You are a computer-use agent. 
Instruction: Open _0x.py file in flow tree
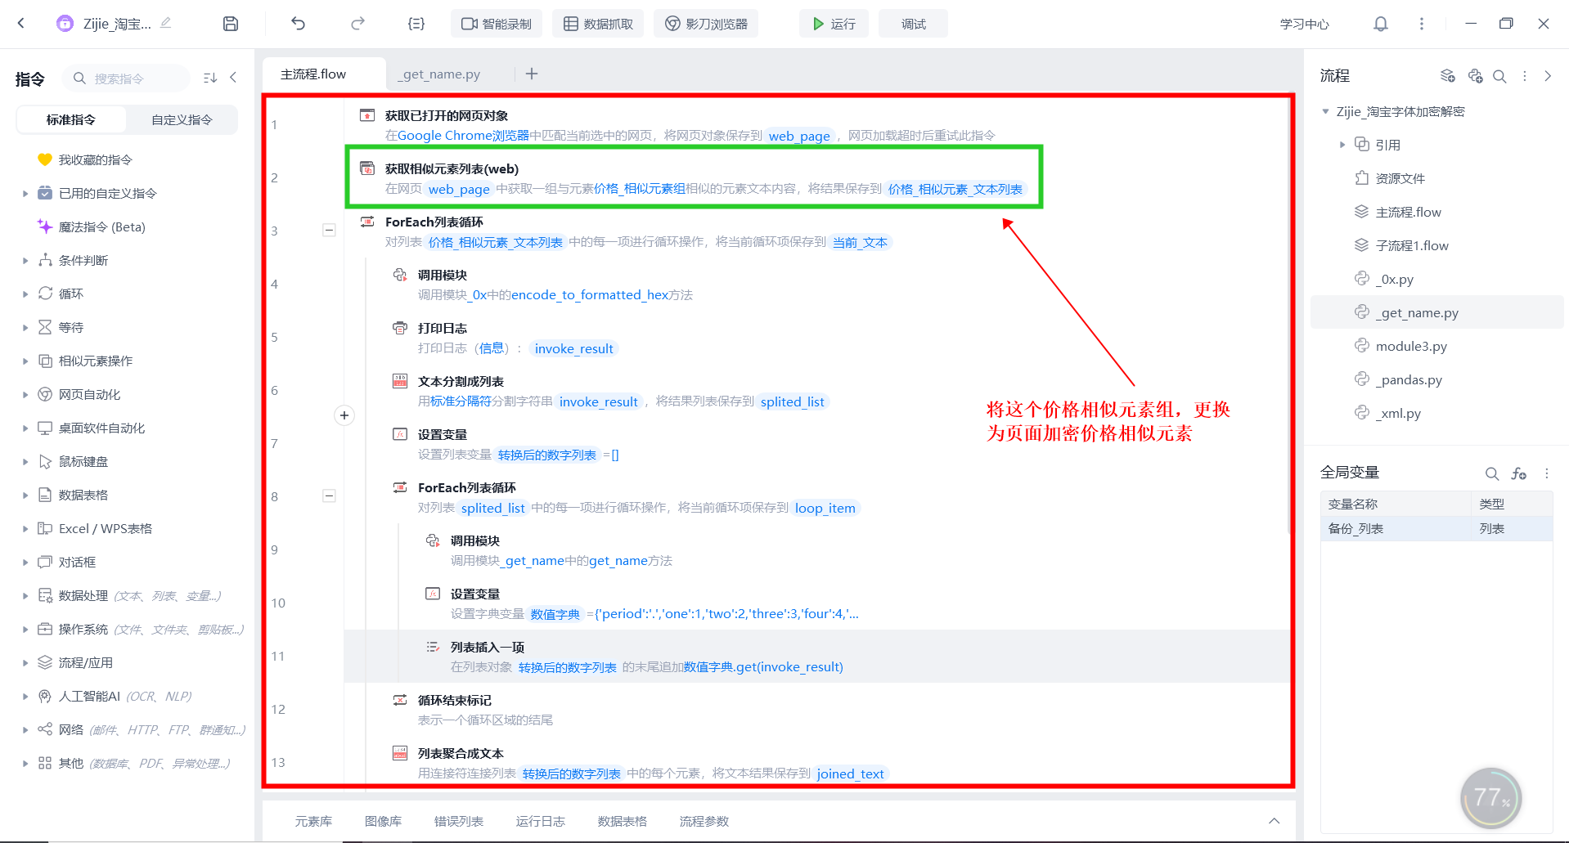pyautogui.click(x=1395, y=279)
